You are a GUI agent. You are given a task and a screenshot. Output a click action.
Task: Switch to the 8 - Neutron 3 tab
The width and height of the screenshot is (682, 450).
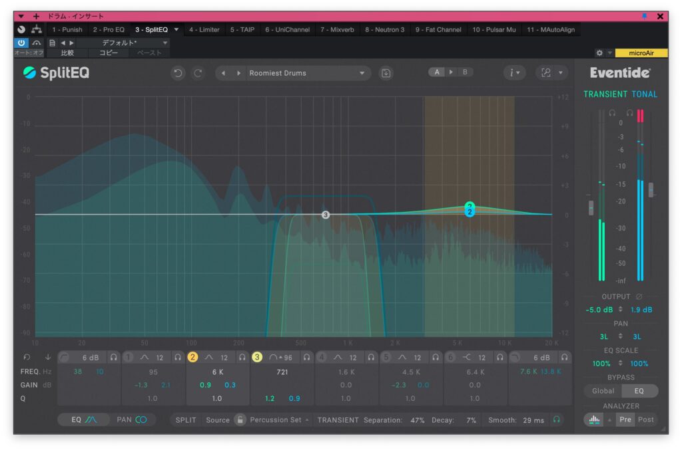click(384, 30)
